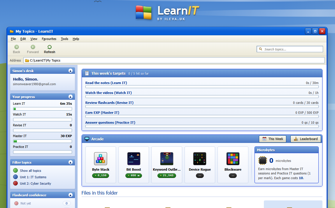Click the Practice IT progress bar
The height and width of the screenshot is (208, 335).
(43, 152)
